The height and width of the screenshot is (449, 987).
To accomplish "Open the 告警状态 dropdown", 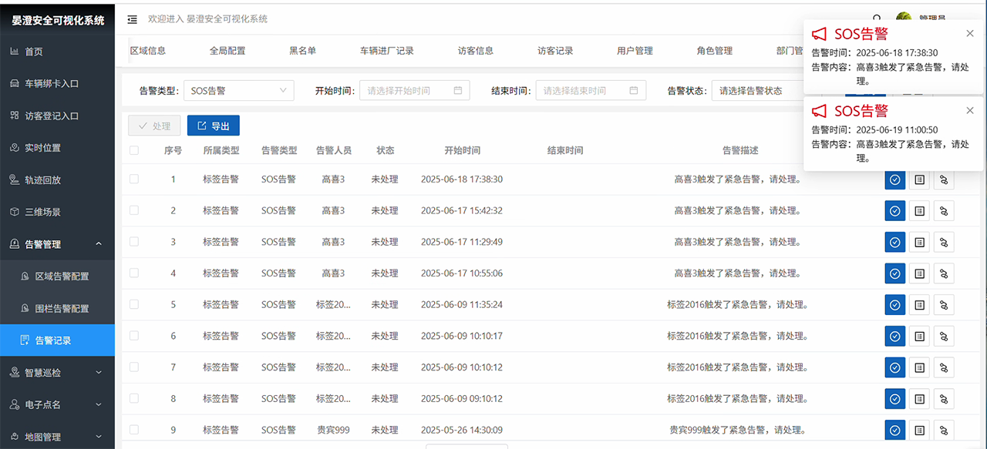I will (756, 91).
